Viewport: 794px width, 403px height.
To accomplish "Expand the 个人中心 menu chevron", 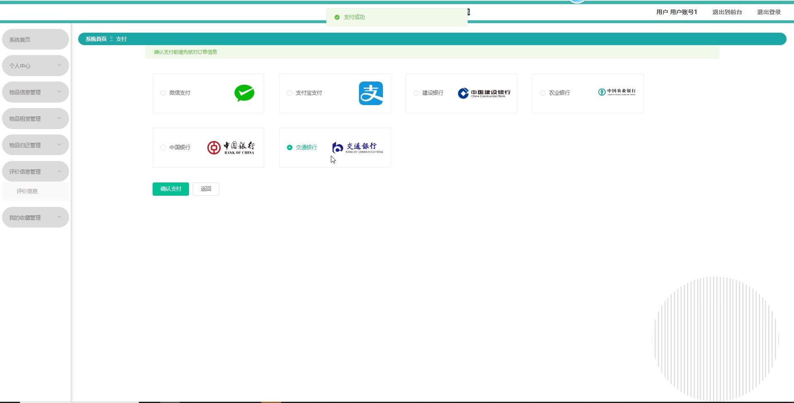I will coord(59,65).
